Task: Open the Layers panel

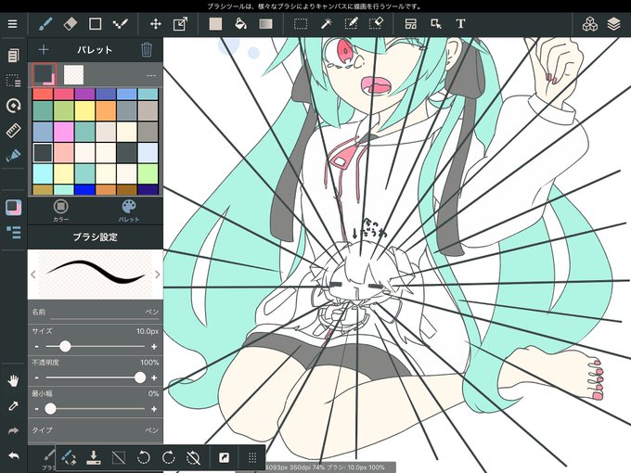Action: pos(613,24)
